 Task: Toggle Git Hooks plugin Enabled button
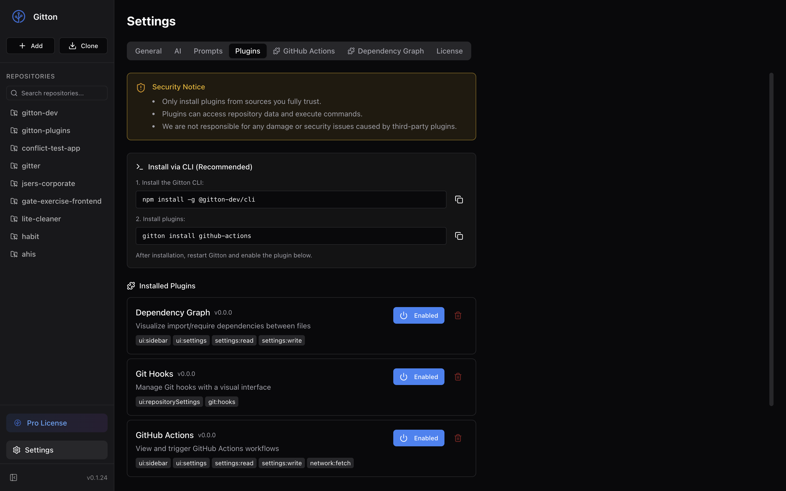(x=418, y=377)
